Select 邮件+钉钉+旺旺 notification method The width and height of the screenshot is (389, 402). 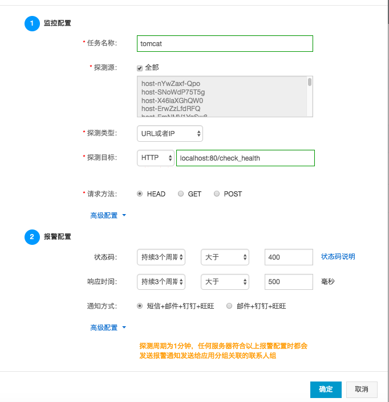229,306
